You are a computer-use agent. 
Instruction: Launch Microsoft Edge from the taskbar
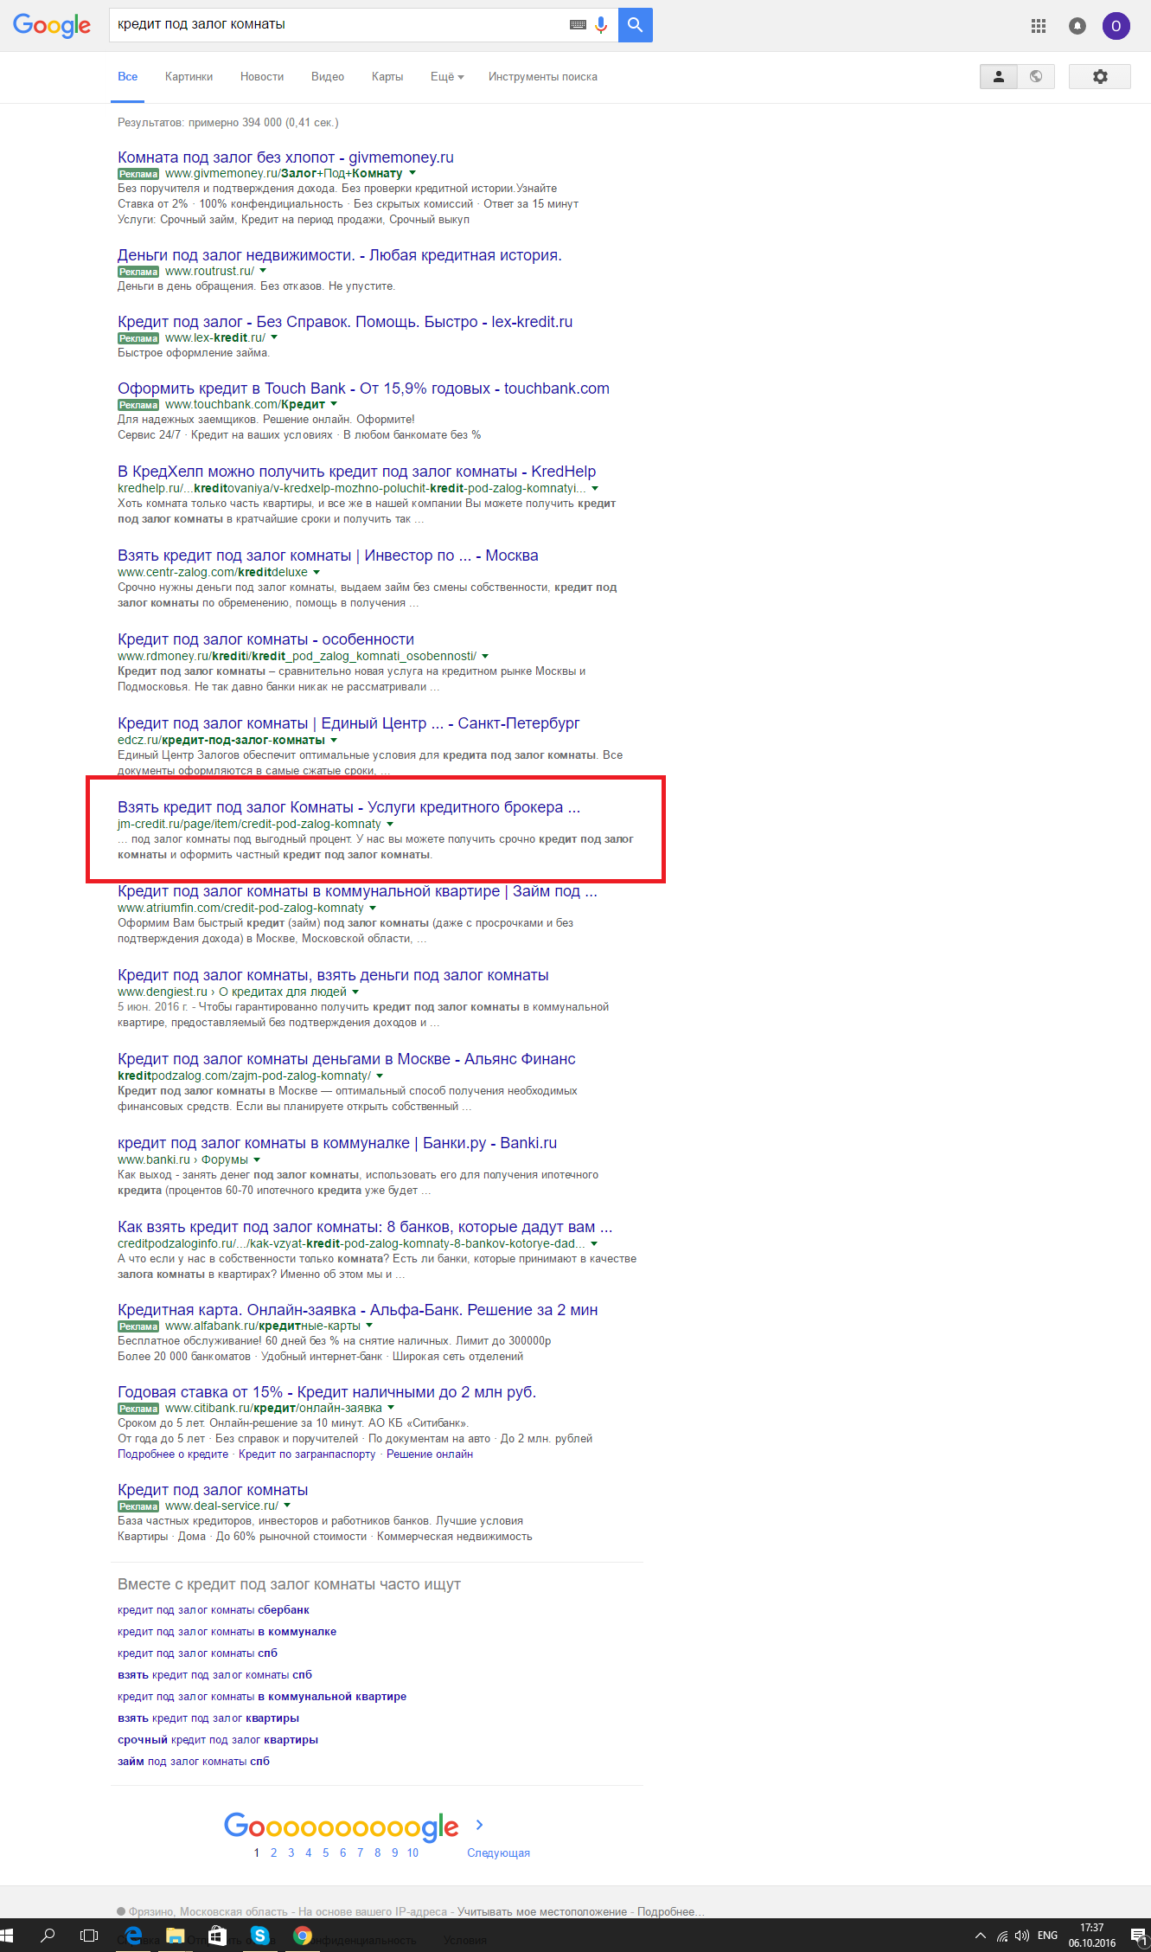(132, 1935)
